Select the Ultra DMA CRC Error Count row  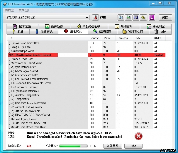point(87,115)
